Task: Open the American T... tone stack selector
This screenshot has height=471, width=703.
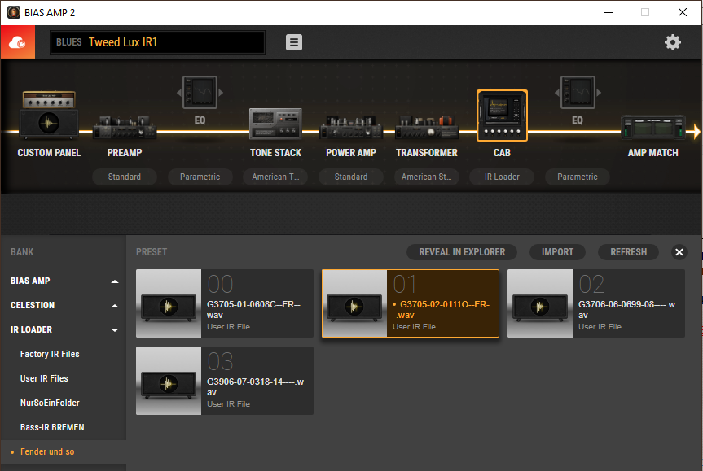Action: [x=275, y=177]
